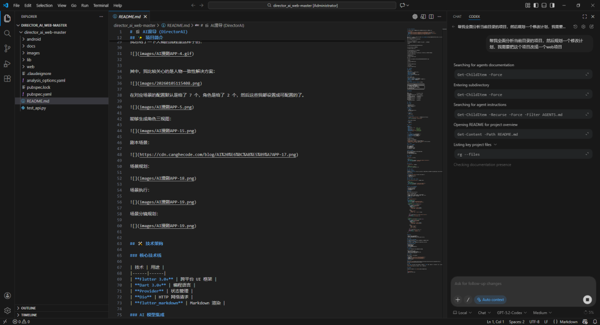Click the slash commands button
The image size is (600, 325).
468,300
